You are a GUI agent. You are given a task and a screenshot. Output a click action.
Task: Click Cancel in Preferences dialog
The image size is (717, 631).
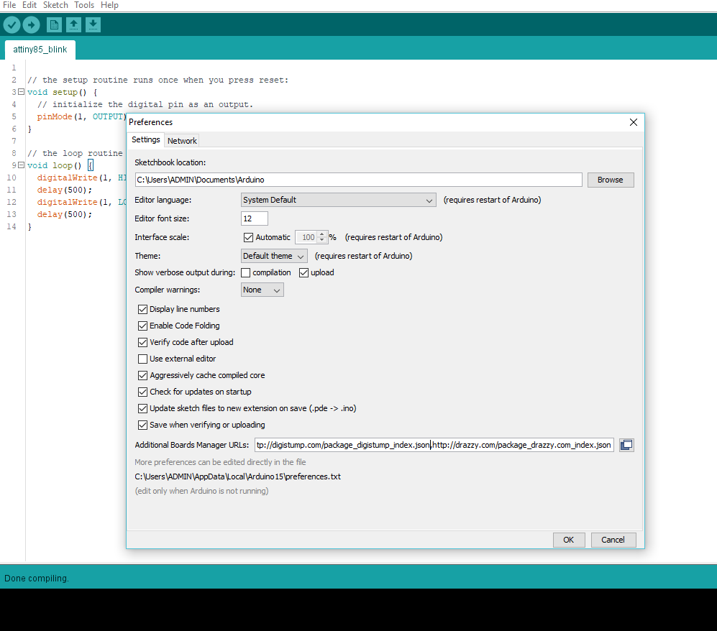pyautogui.click(x=613, y=540)
